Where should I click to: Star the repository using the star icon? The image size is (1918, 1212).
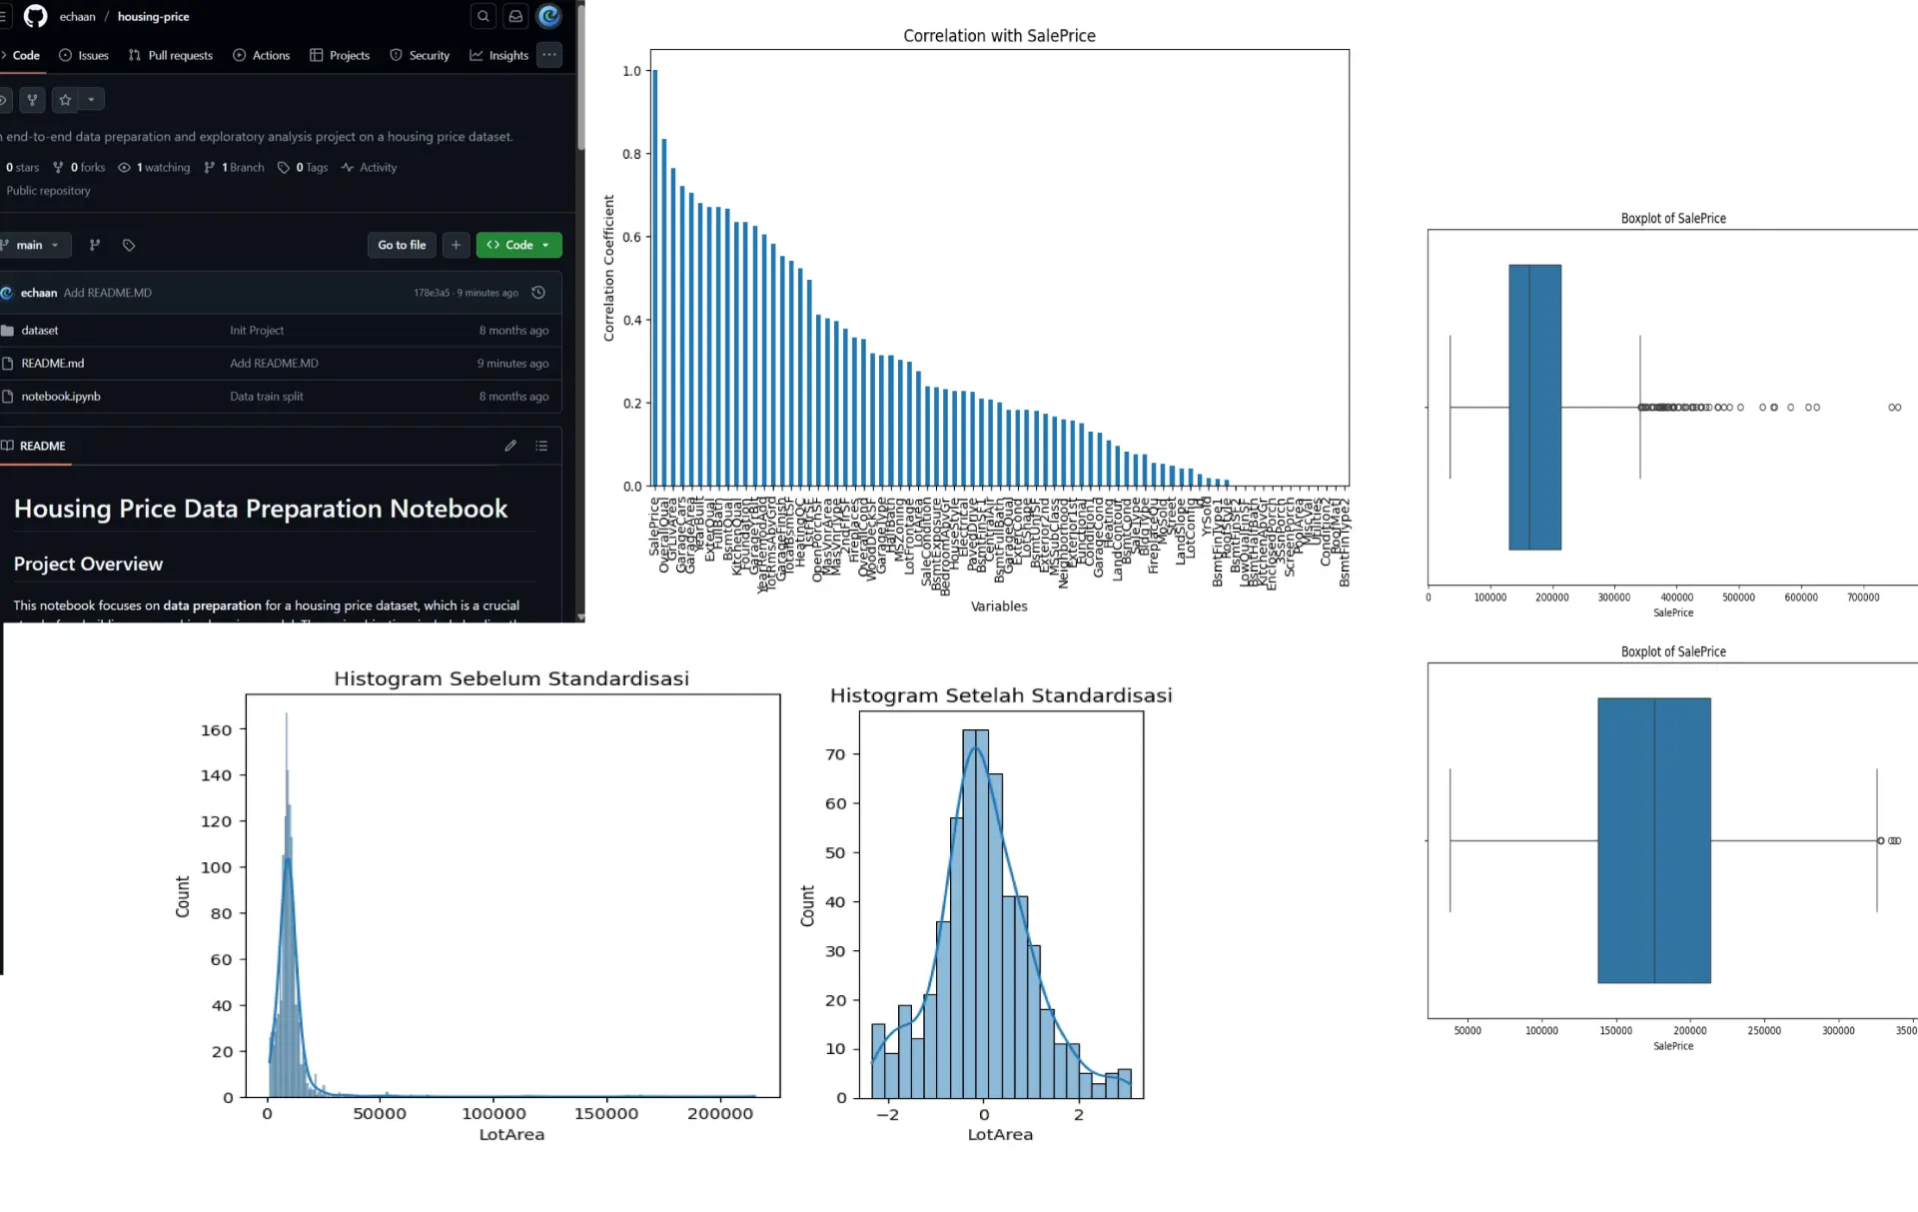pyautogui.click(x=65, y=99)
